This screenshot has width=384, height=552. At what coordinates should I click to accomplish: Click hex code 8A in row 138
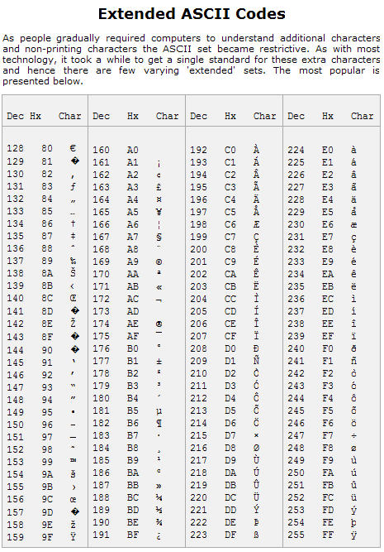(x=47, y=273)
